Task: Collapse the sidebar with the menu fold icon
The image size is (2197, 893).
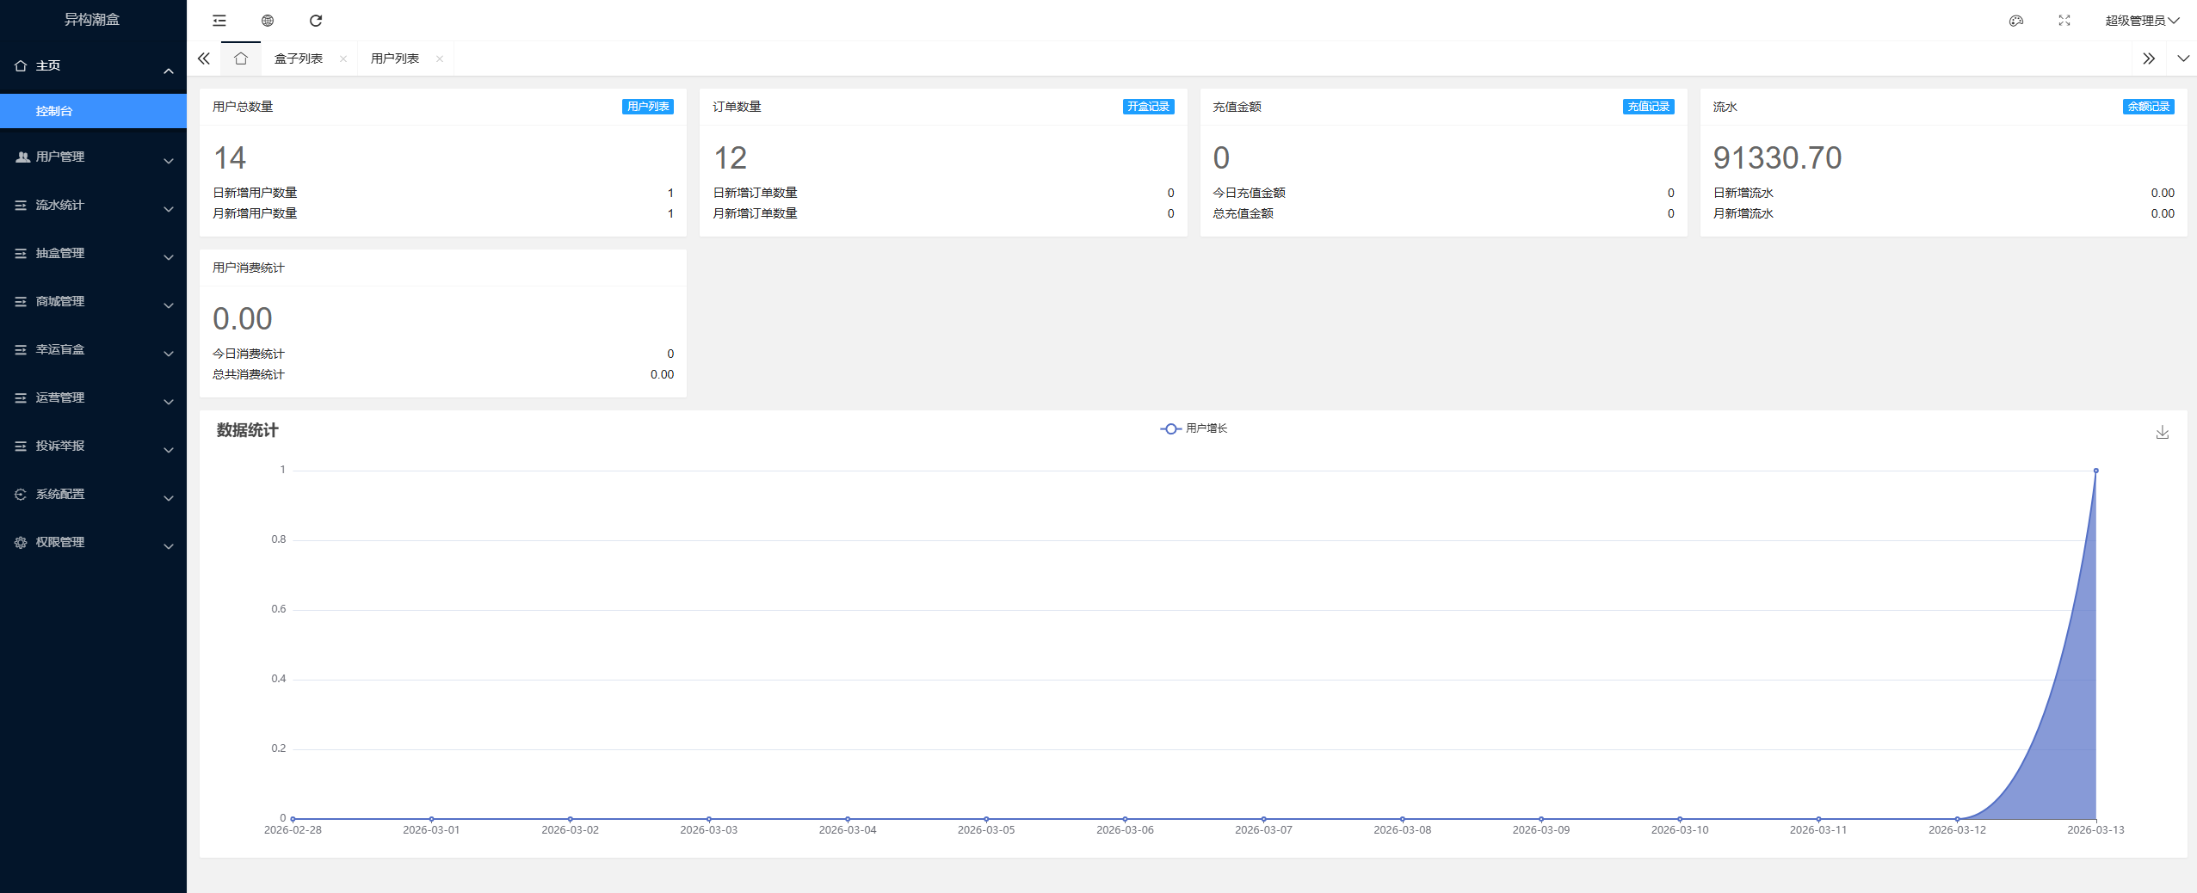Action: coord(219,21)
